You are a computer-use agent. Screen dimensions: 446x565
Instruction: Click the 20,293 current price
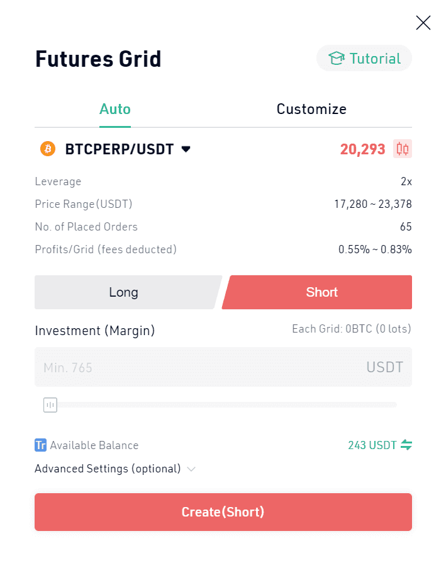pyautogui.click(x=362, y=149)
